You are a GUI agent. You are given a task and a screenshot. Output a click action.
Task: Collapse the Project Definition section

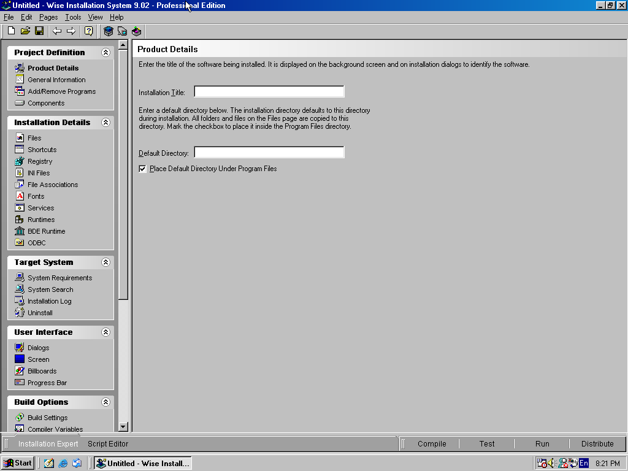point(105,53)
